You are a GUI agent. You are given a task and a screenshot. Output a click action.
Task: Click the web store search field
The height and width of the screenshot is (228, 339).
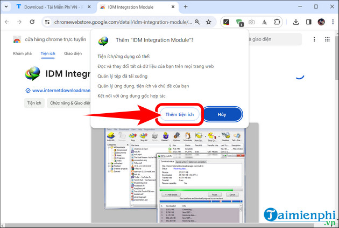pos(274,39)
